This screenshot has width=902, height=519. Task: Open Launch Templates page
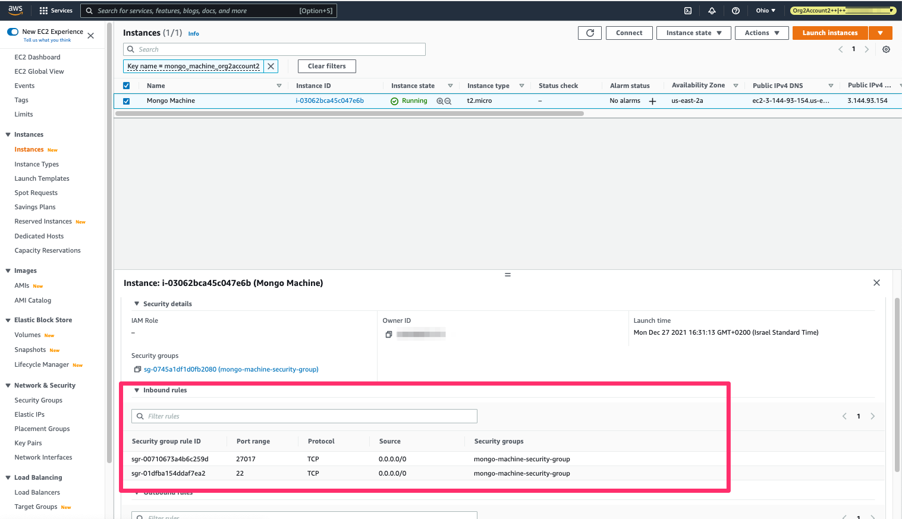point(42,178)
